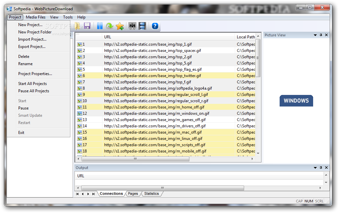Click the blue help question mark icon

pos(155,26)
